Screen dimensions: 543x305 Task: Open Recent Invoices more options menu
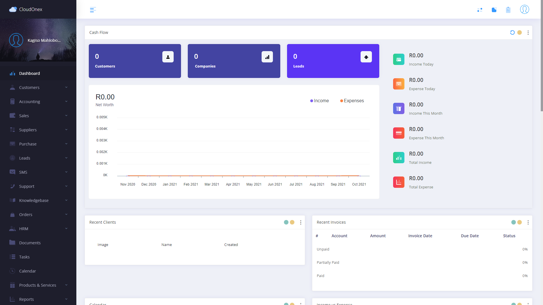528,223
